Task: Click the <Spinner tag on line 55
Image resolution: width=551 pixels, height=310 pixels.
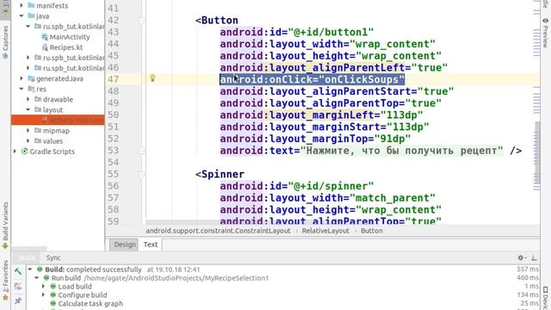Action: (x=220, y=174)
